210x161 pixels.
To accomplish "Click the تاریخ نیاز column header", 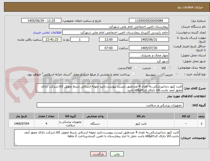I will coord(22,116).
